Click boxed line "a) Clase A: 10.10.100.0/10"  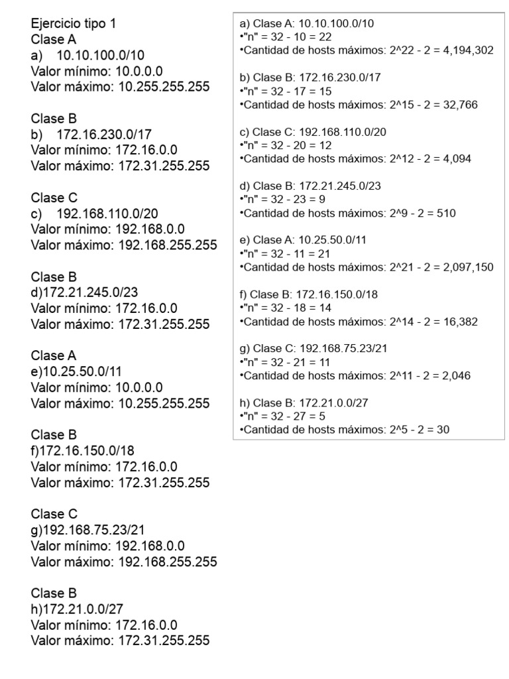[306, 24]
